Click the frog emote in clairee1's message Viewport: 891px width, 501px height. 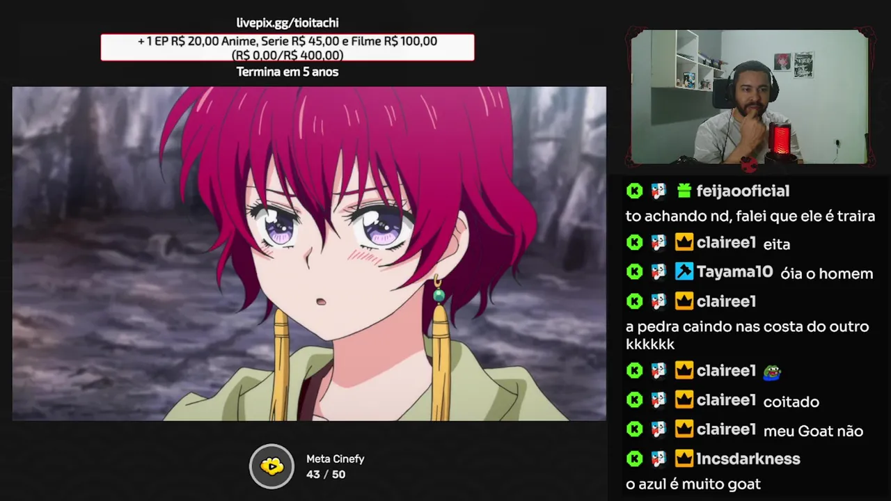772,372
